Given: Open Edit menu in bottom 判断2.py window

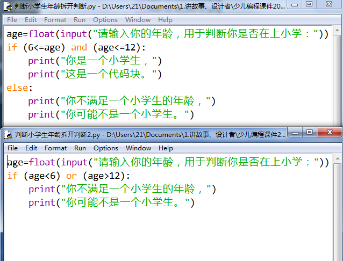Looking at the screenshot, I should [31, 148].
